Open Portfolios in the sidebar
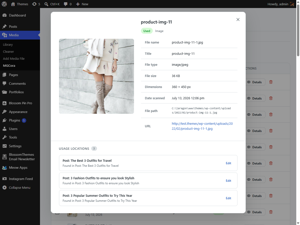Viewport: 300px width, 225px height. (20, 92)
